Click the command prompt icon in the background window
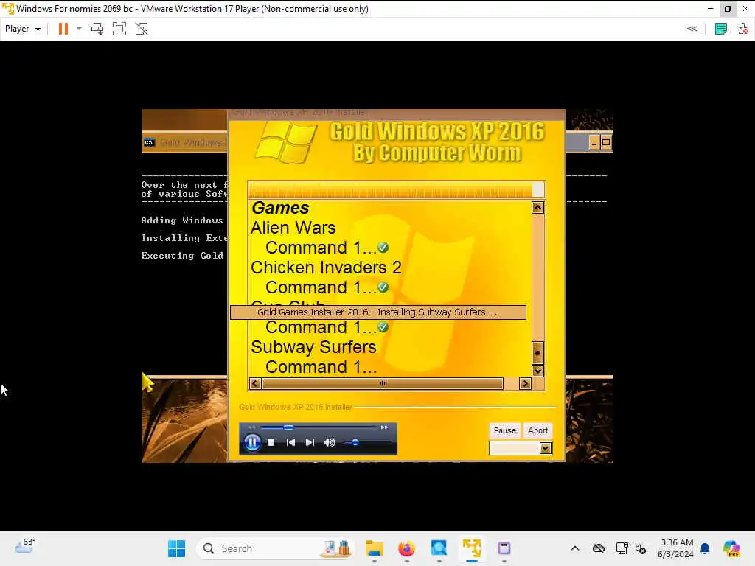The image size is (755, 566). coord(149,143)
